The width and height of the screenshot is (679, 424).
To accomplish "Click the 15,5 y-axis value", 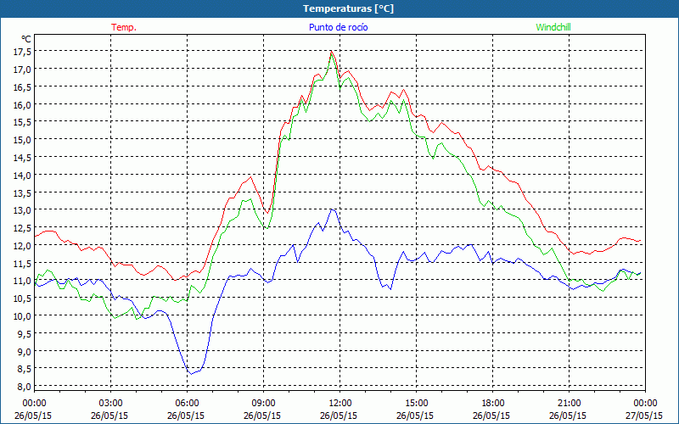I will [x=23, y=122].
